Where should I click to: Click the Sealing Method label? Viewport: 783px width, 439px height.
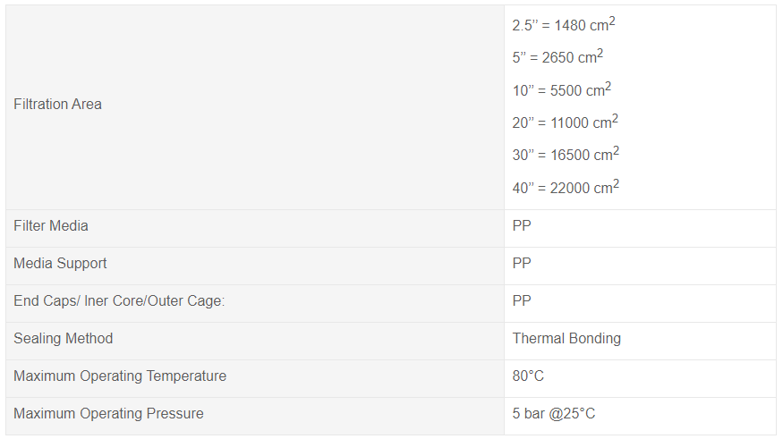[63, 339]
